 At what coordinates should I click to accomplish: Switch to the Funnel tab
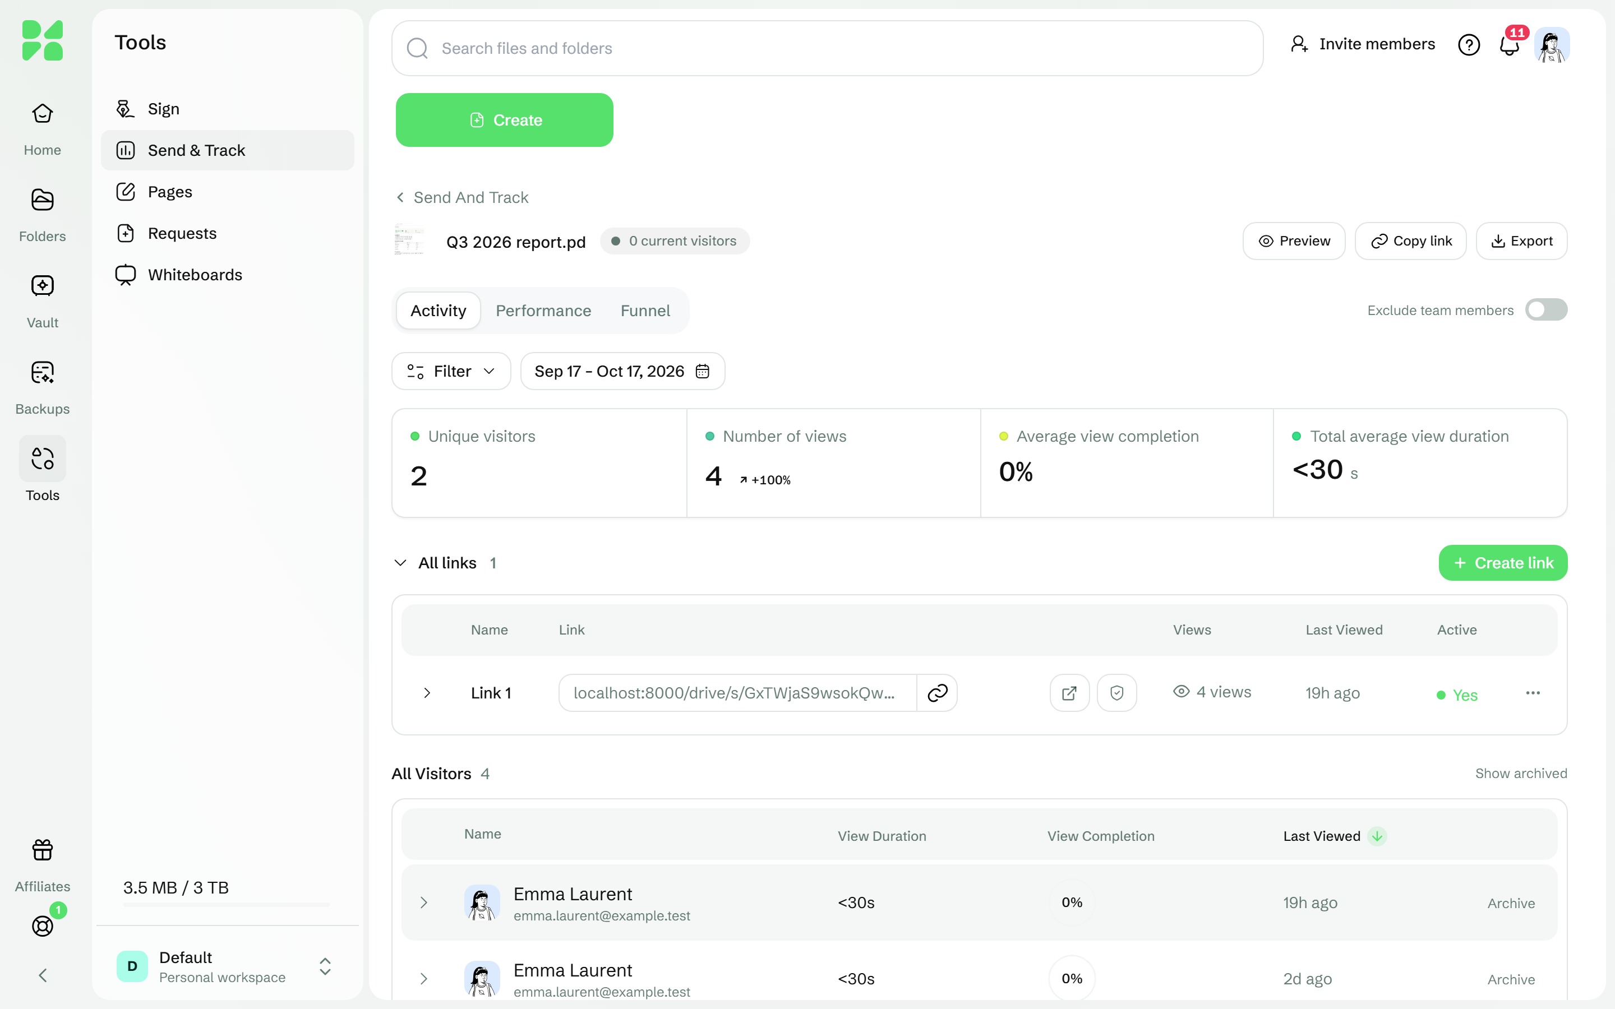coord(645,311)
